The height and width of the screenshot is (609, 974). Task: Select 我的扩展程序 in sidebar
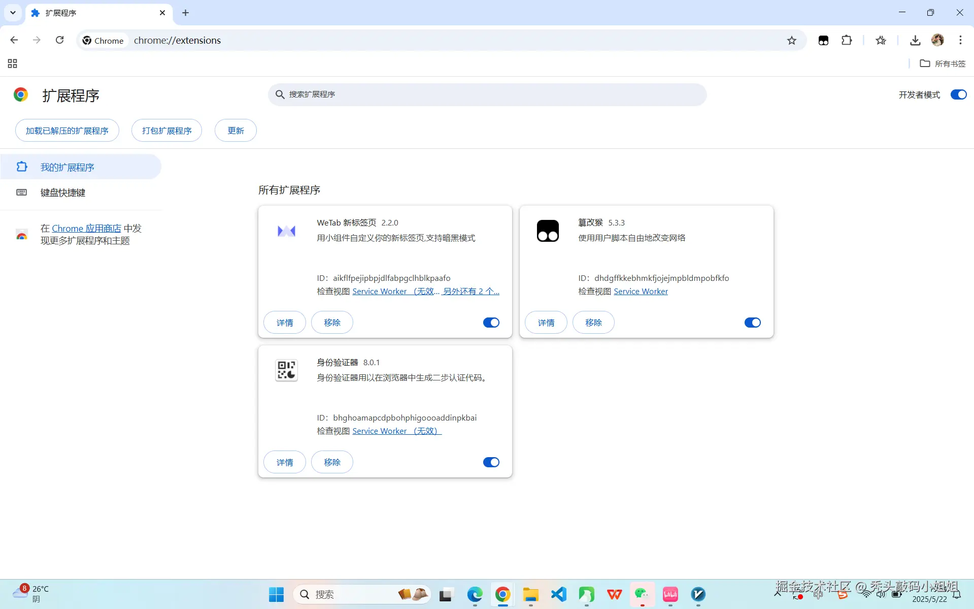tap(81, 167)
